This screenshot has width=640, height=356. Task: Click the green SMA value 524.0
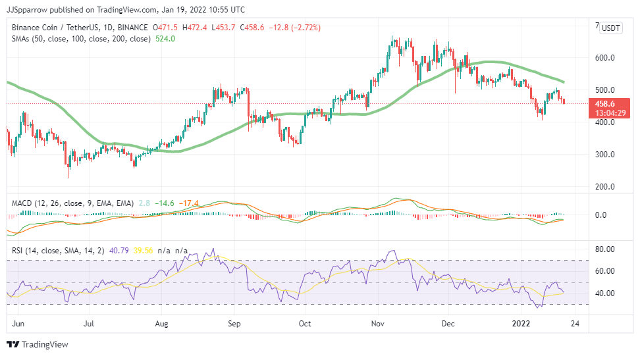pyautogui.click(x=165, y=39)
